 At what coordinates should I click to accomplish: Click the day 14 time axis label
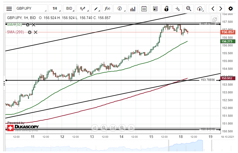pyautogui.click(x=121, y=137)
